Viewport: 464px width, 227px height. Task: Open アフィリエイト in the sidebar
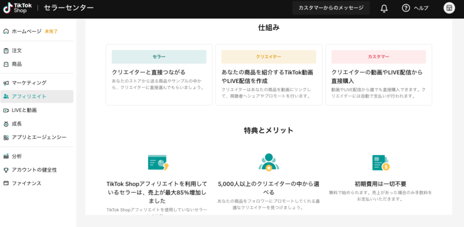(x=29, y=97)
